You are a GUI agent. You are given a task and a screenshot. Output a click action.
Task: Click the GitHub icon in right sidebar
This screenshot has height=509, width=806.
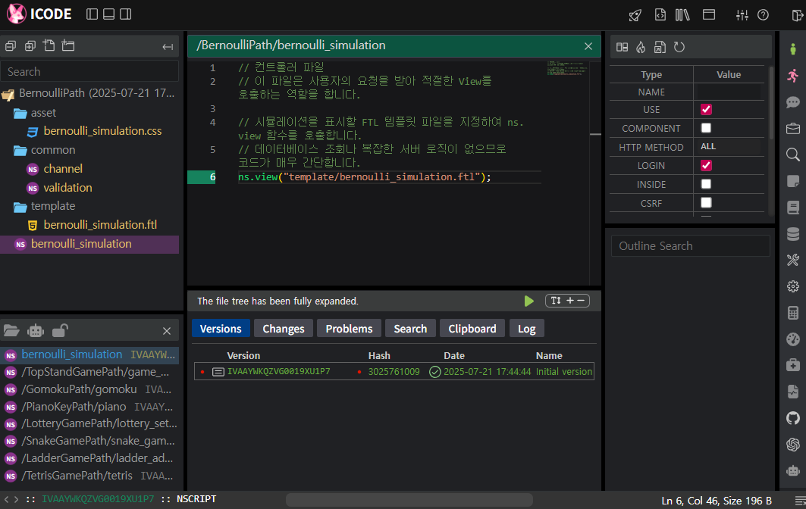(792, 417)
